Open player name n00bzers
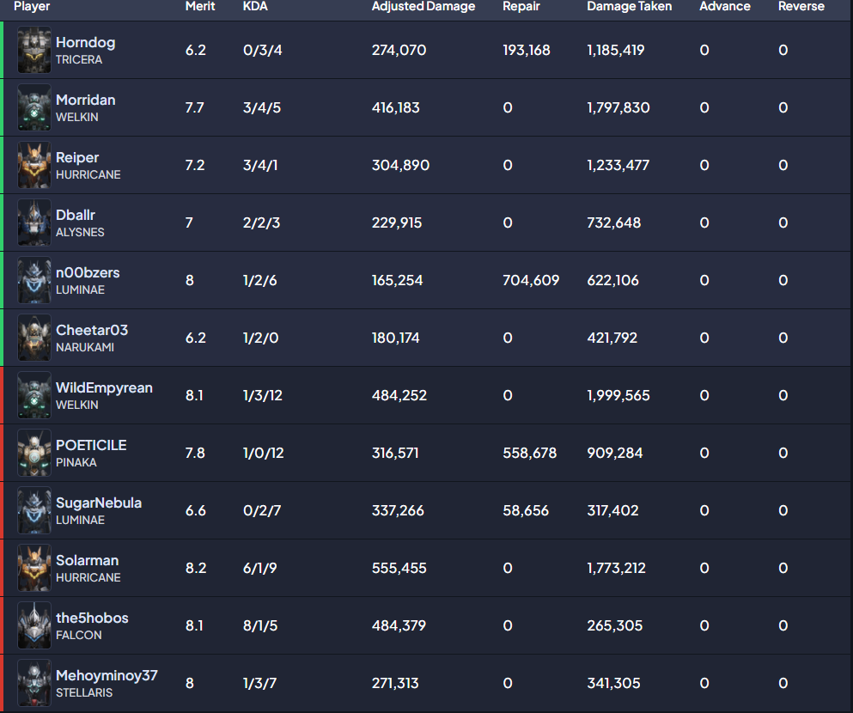 (x=88, y=273)
